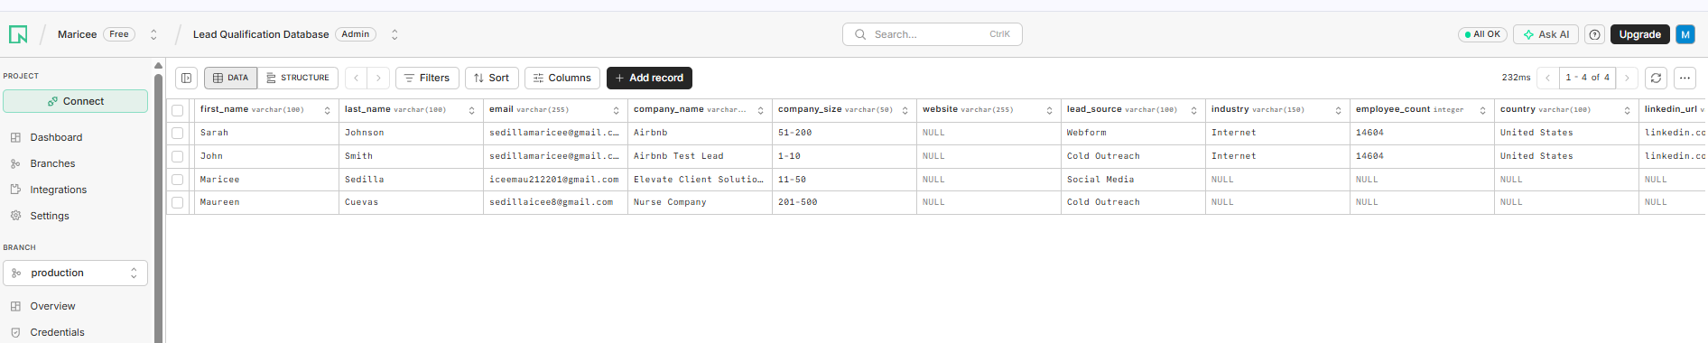The width and height of the screenshot is (1708, 343).
Task: Refresh the table data
Action: pyautogui.click(x=1656, y=78)
